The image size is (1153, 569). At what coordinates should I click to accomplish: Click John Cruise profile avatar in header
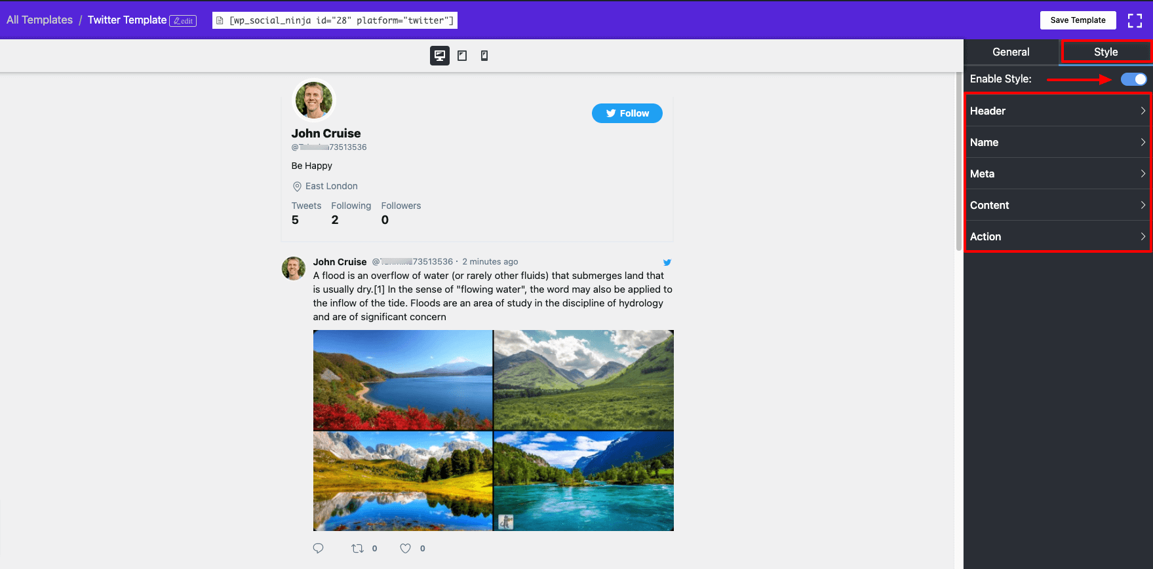[314, 100]
